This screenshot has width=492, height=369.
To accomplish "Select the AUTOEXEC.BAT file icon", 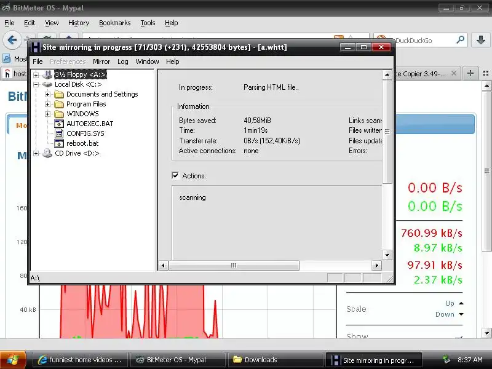I will [x=59, y=124].
